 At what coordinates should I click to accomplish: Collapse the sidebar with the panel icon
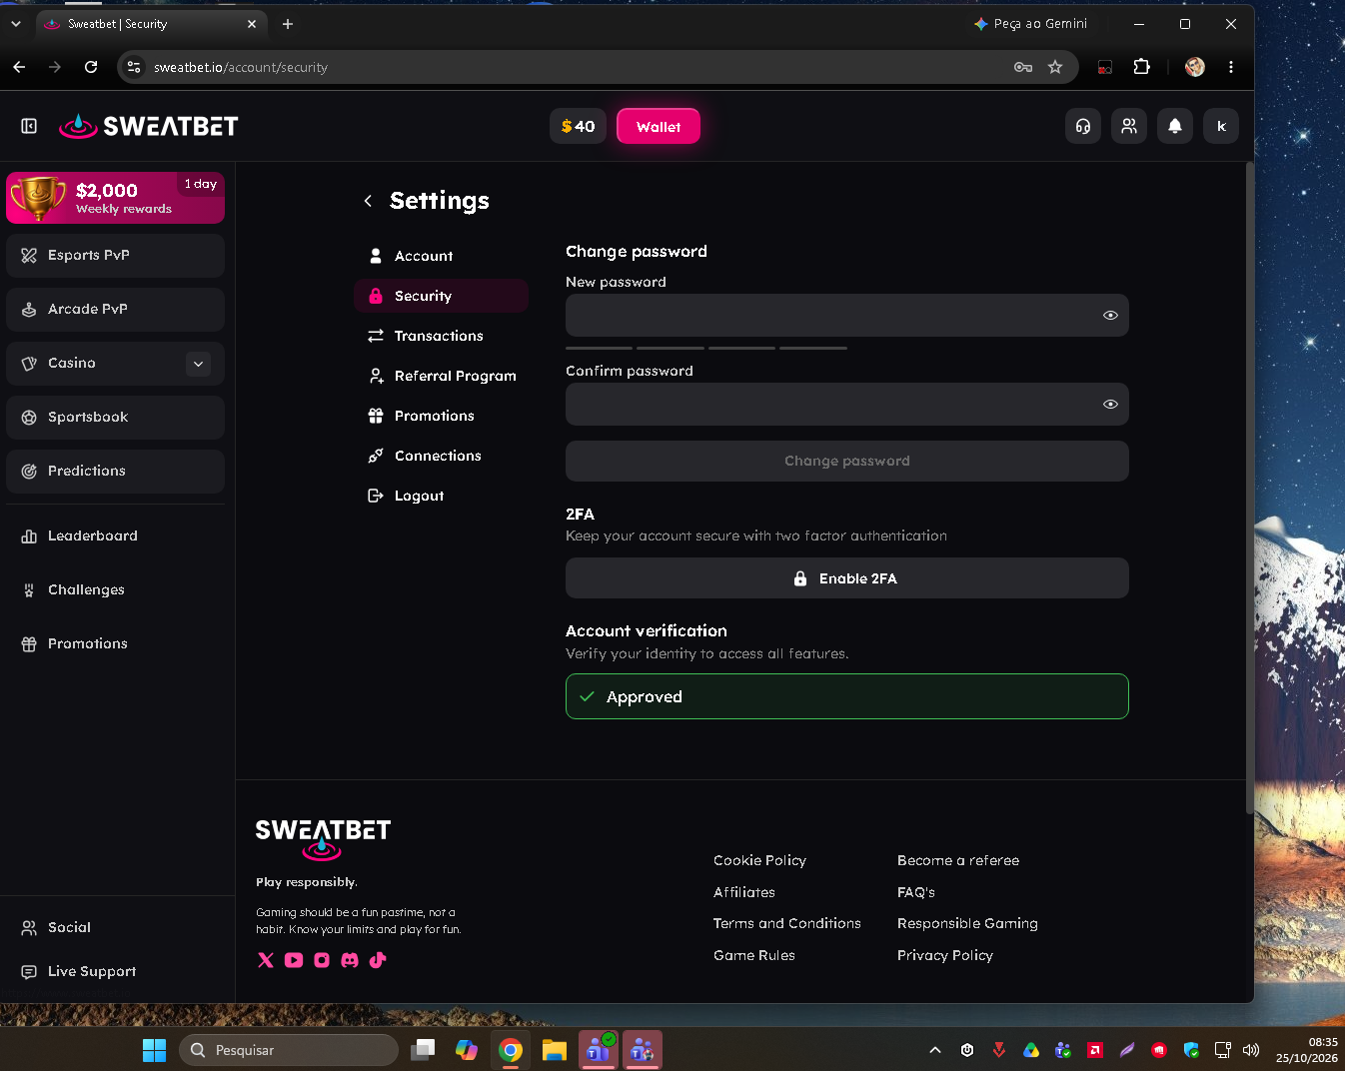click(x=29, y=126)
